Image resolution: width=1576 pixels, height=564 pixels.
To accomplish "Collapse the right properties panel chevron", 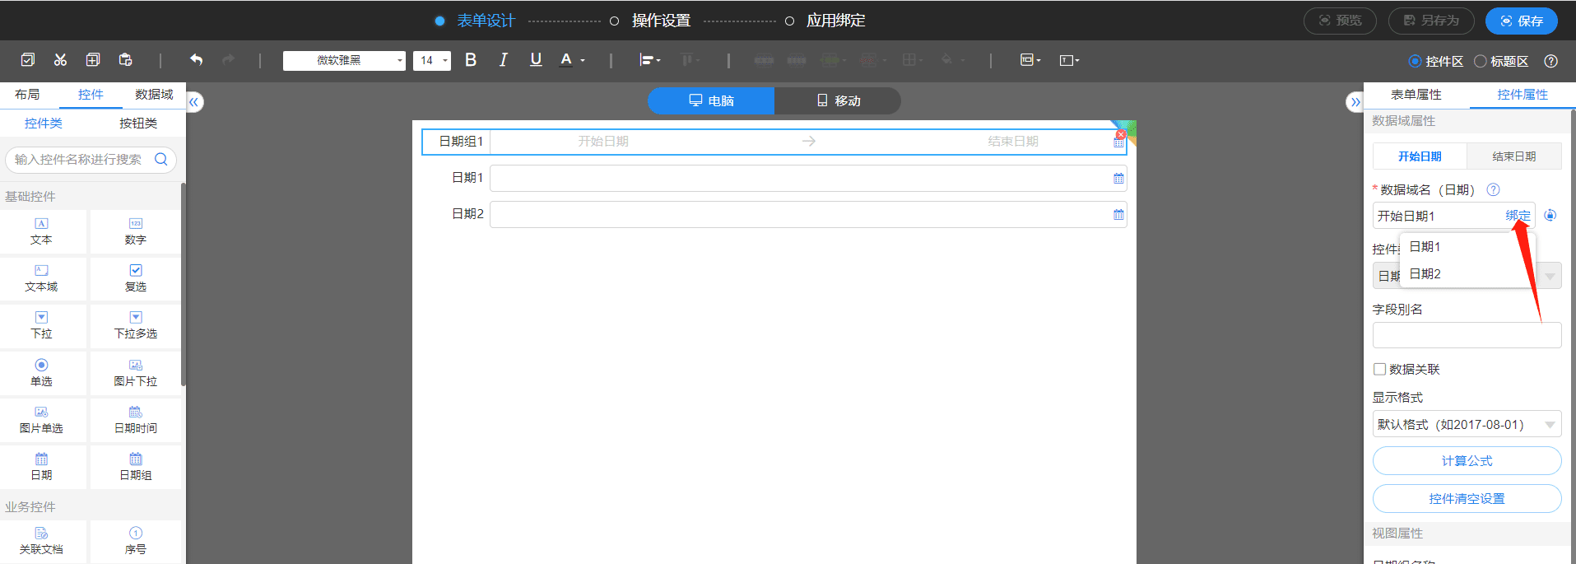I will [x=1355, y=102].
